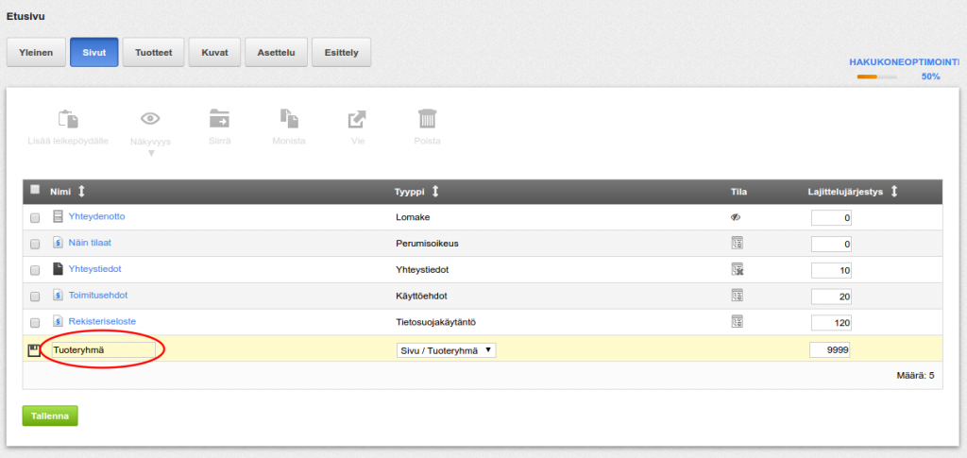
Task: Sort by Lajittelujärjestys column arrows
Action: [894, 192]
